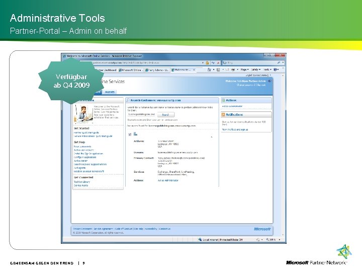The width and height of the screenshot is (362, 272).
Task: Switch to the 'Terry Adams' browser tab
Action: (x=157, y=70)
